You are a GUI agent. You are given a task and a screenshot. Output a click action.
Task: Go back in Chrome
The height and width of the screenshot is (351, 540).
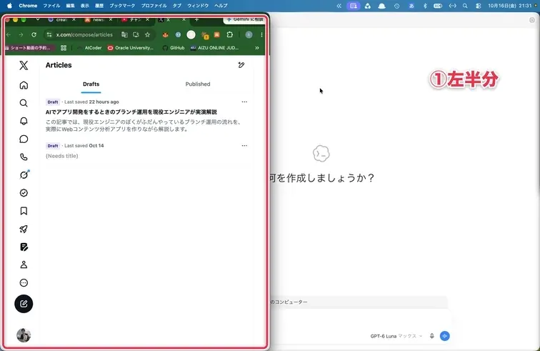pyautogui.click(x=9, y=34)
